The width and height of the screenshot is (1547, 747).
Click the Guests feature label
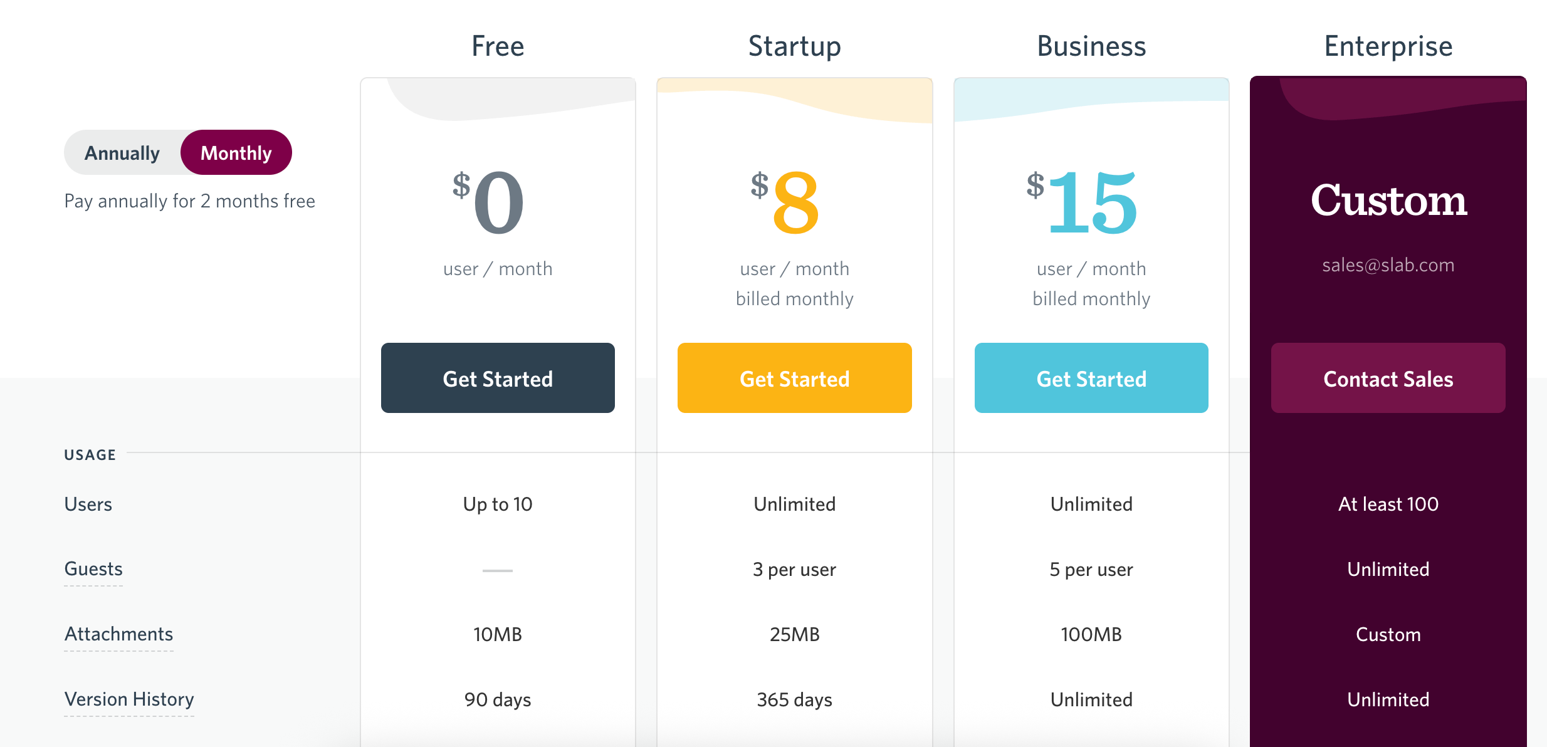point(93,569)
